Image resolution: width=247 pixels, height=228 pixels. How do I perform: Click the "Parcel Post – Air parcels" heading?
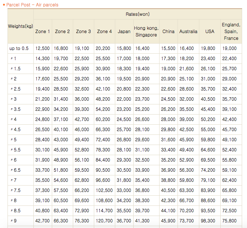pyautogui.click(x=33, y=5)
